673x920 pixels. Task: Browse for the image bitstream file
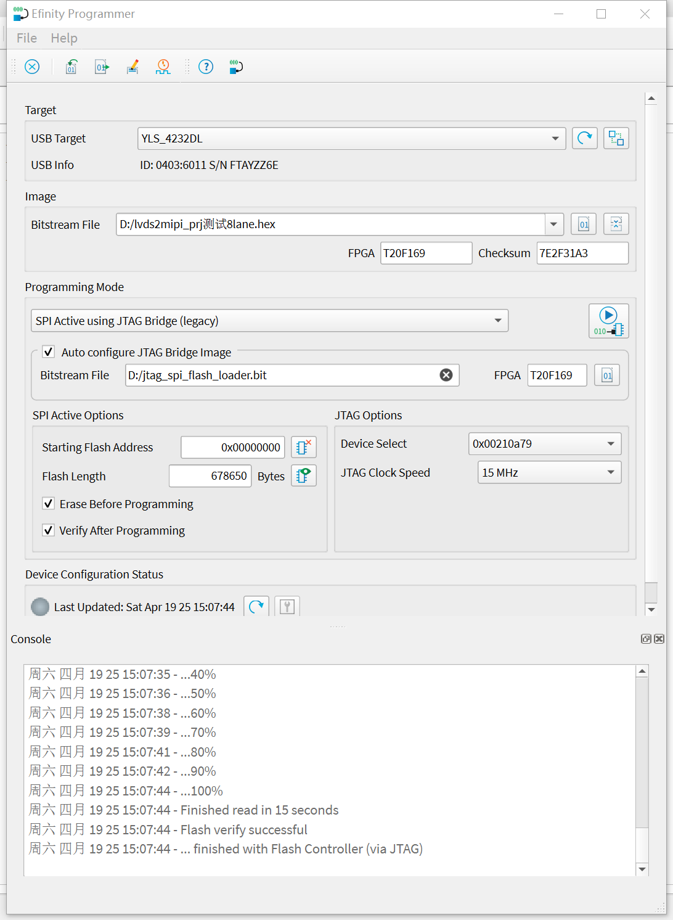point(584,224)
